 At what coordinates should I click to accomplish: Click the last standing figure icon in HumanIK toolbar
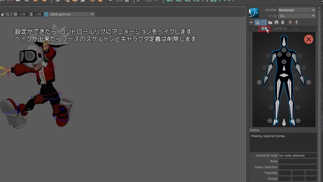297,22
